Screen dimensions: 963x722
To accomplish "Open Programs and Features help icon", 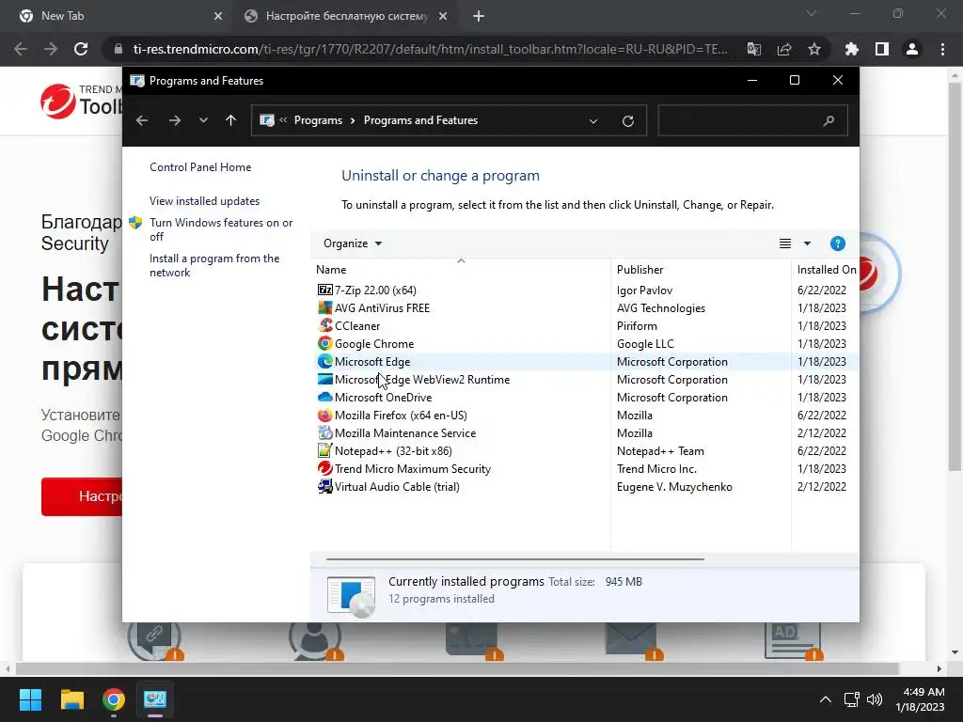I will (x=837, y=243).
